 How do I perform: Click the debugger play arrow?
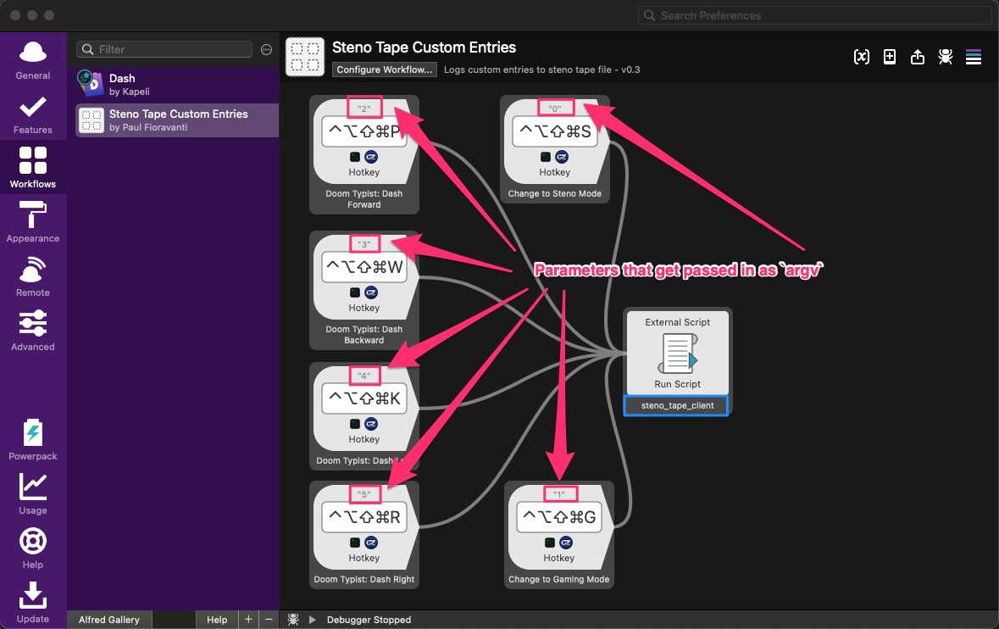[x=312, y=620]
